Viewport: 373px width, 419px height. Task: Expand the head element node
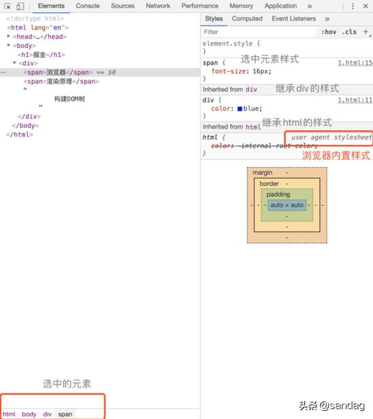[x=9, y=36]
